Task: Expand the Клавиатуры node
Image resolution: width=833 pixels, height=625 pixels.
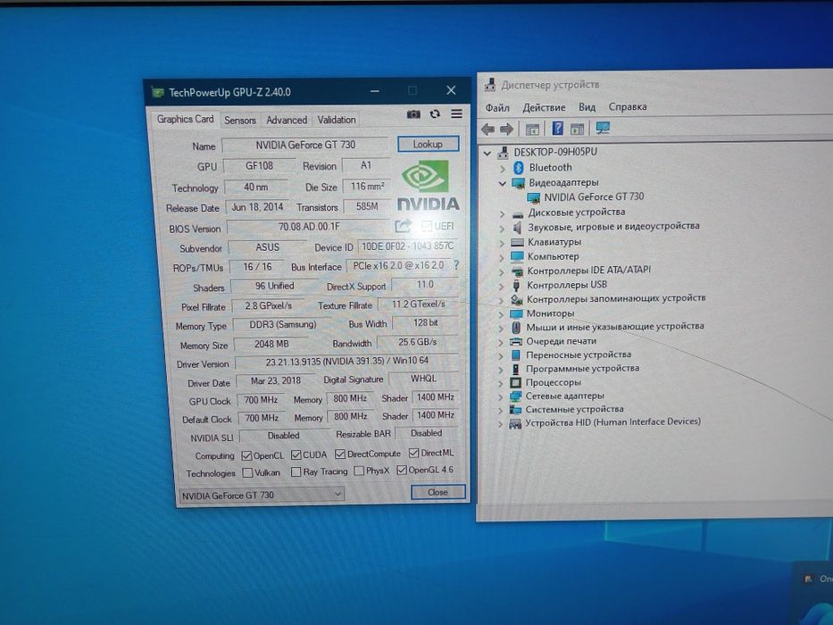Action: point(502,243)
